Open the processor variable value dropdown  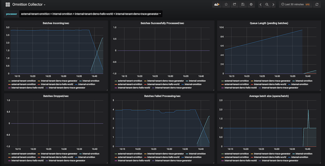(x=91, y=14)
